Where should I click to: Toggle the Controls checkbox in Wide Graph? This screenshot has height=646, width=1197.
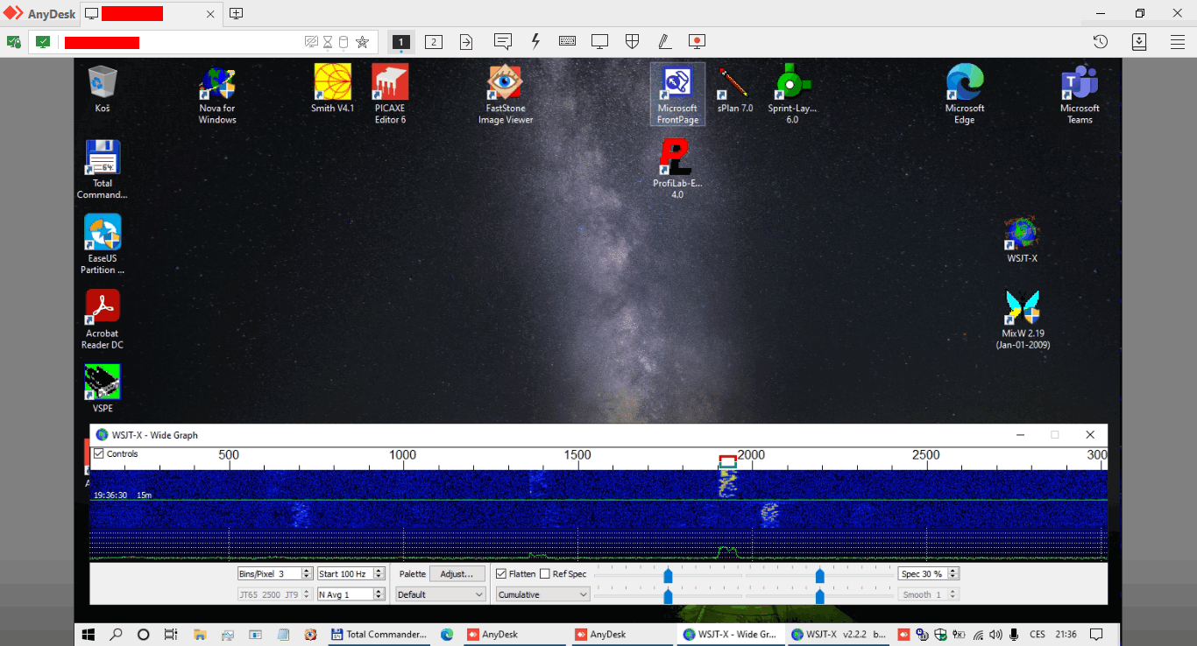pyautogui.click(x=99, y=454)
